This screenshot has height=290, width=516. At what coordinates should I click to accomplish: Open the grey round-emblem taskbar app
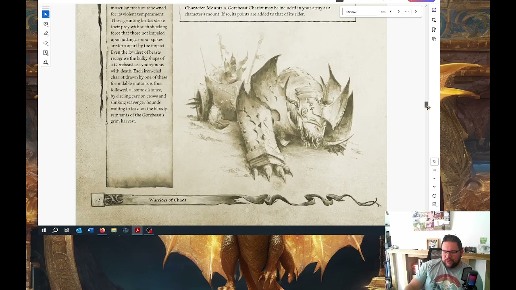pos(126,230)
